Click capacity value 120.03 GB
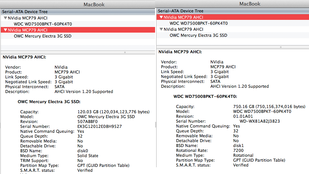This screenshot has height=174, width=309. pos(114,112)
